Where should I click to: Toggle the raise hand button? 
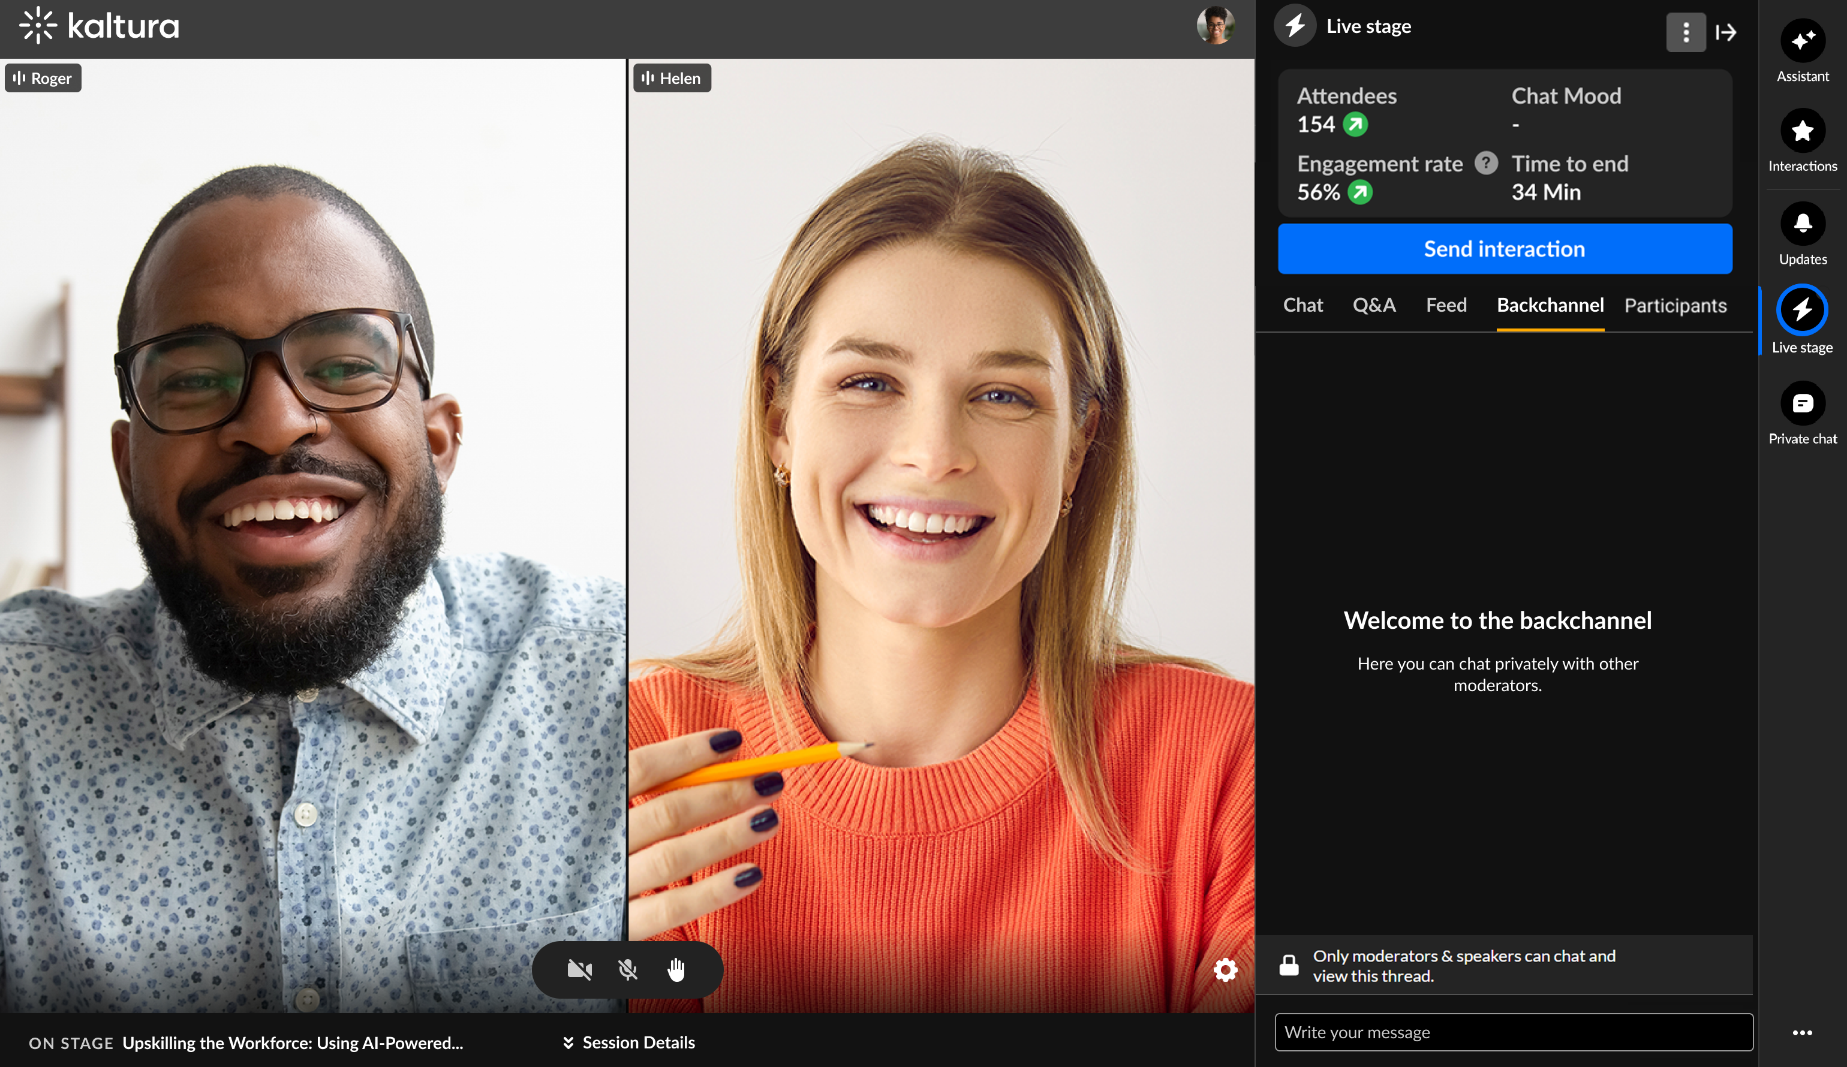pos(676,969)
